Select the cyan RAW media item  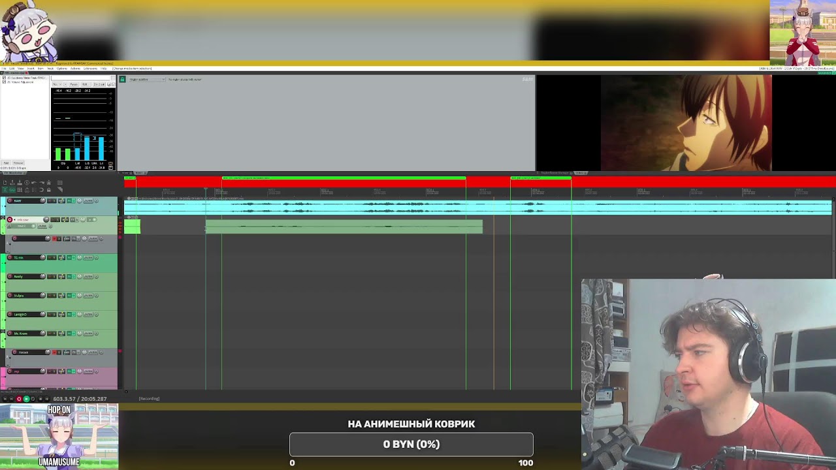point(478,208)
